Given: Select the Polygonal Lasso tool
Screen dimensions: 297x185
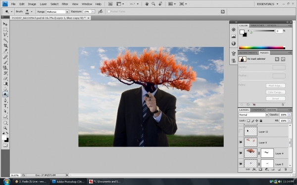Looking at the screenshot, I should click(5, 35).
